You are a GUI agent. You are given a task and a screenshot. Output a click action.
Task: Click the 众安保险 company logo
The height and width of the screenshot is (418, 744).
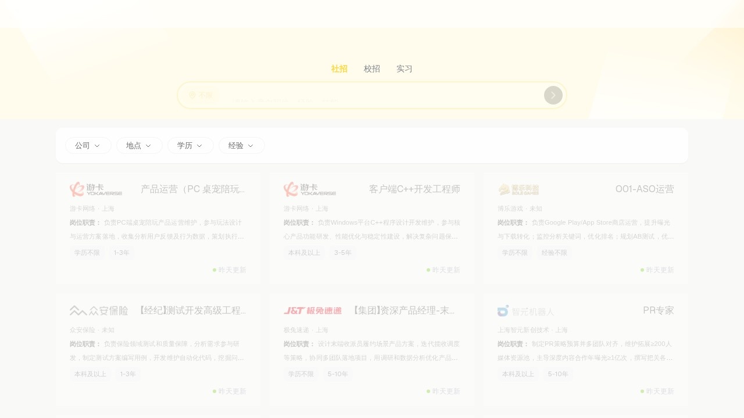pyautogui.click(x=99, y=311)
